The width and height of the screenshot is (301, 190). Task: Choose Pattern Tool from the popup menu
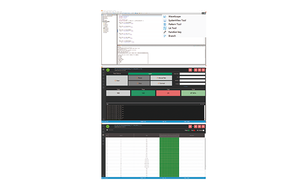click(175, 24)
